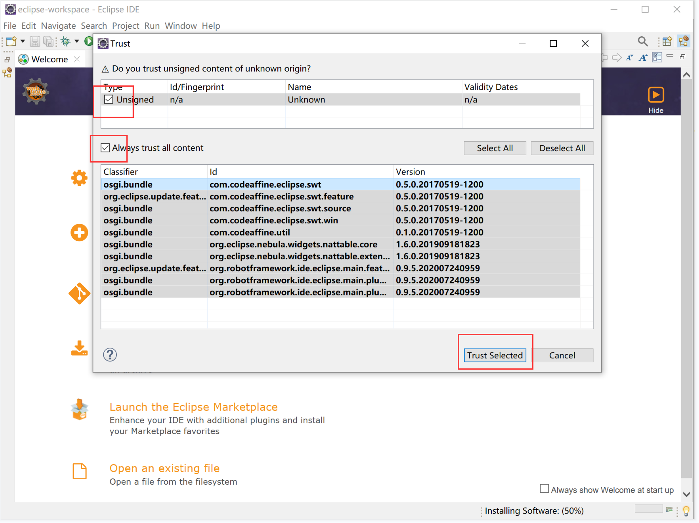699x523 pixels.
Task: Select the Java perspective icon
Action: tap(684, 41)
